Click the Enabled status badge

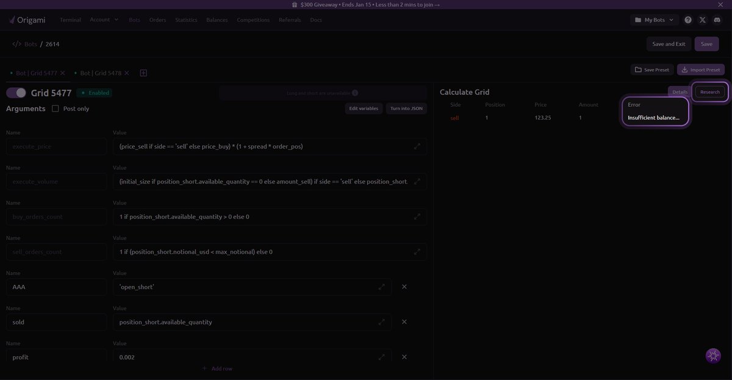coord(95,93)
